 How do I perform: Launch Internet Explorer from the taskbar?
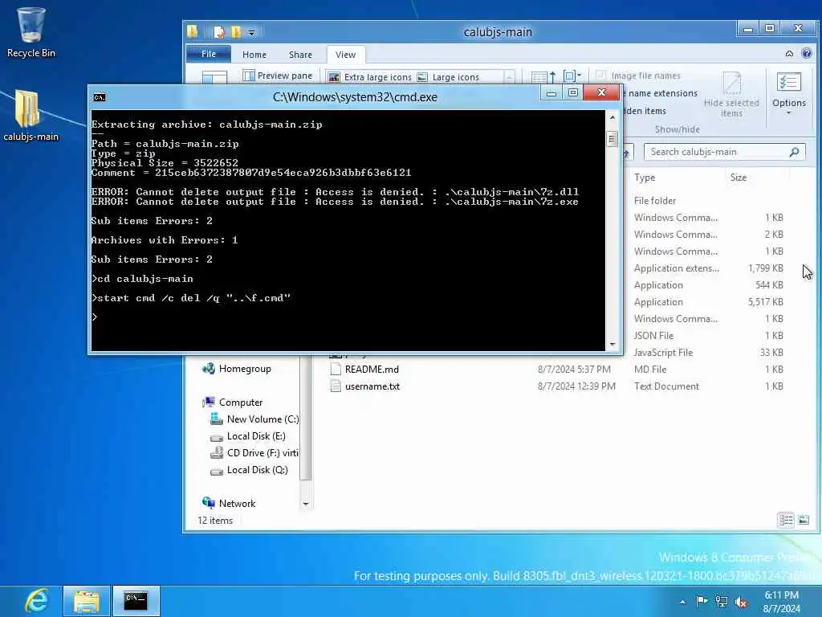tap(36, 601)
